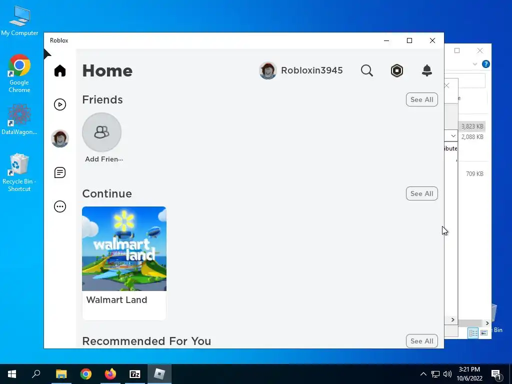Open the Robux icon in header
The width and height of the screenshot is (512, 384).
pyautogui.click(x=396, y=70)
